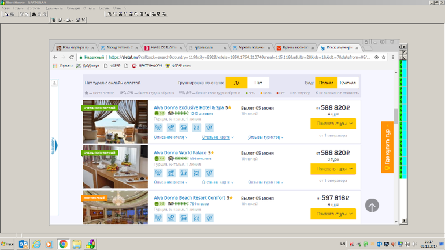Open the Alva Donna World Palace hotel link
The height and width of the screenshot is (250, 445).
(180, 152)
